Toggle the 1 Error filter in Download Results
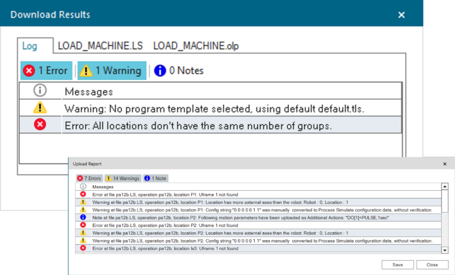Viewport: 455px width, 275px height. pos(45,71)
